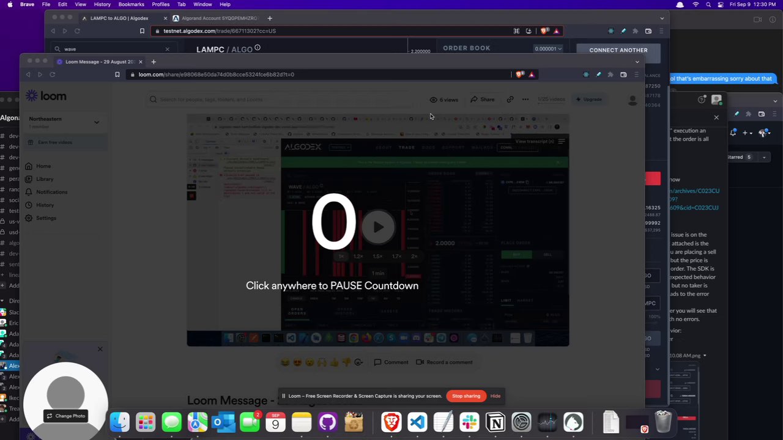The image size is (783, 440).
Task: Play the Loom video
Action: (x=378, y=227)
